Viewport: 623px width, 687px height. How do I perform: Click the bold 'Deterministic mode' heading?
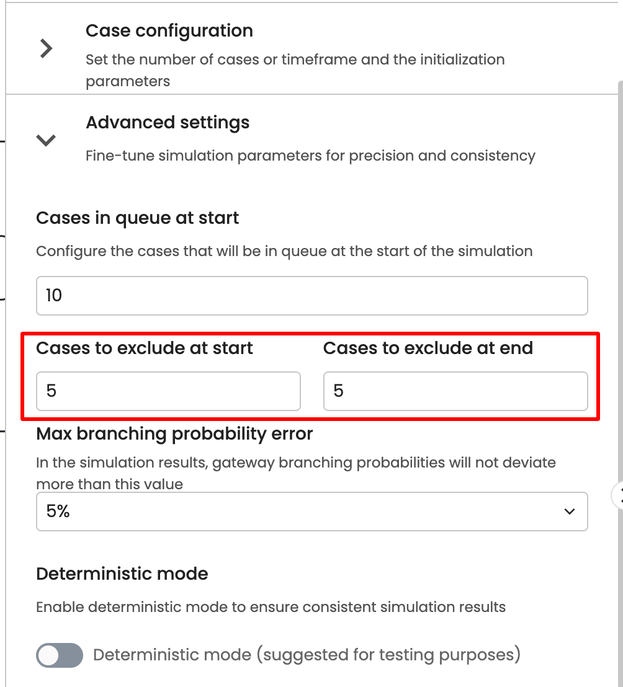click(122, 574)
